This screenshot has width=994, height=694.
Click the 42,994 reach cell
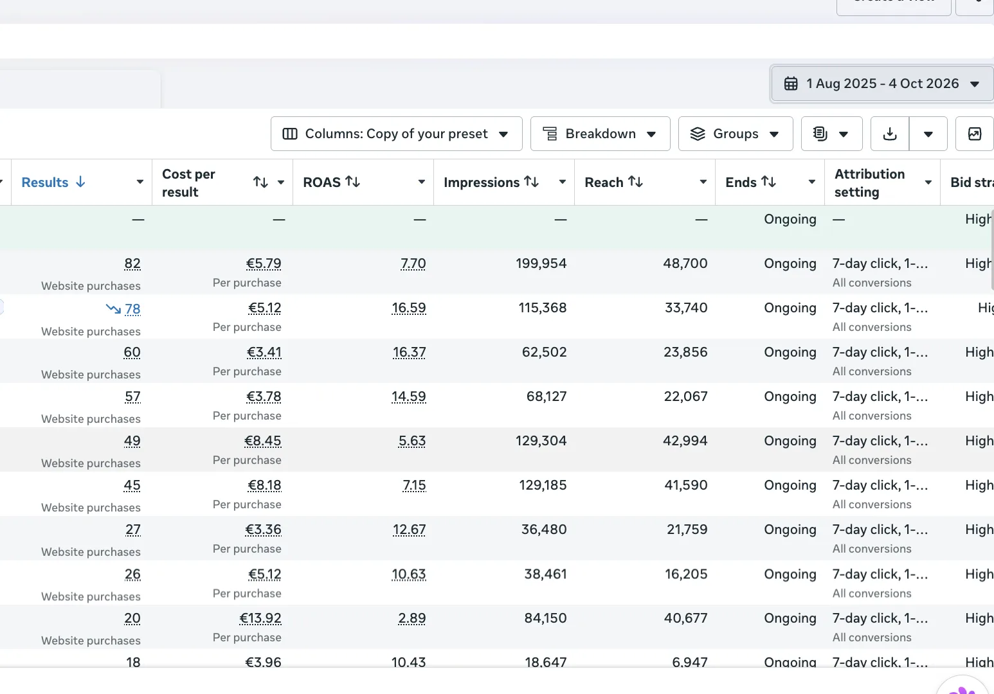click(685, 441)
